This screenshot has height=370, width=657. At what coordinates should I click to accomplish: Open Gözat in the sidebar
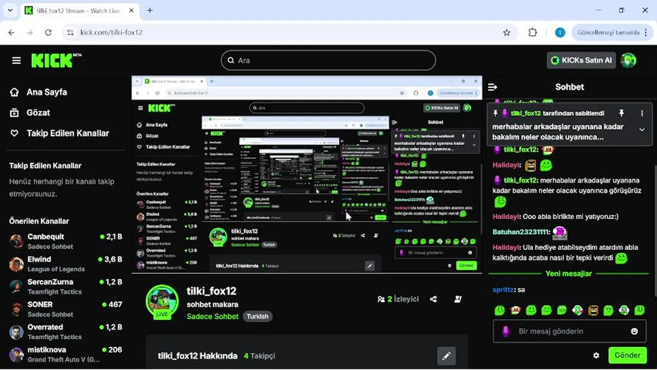pyautogui.click(x=30, y=113)
